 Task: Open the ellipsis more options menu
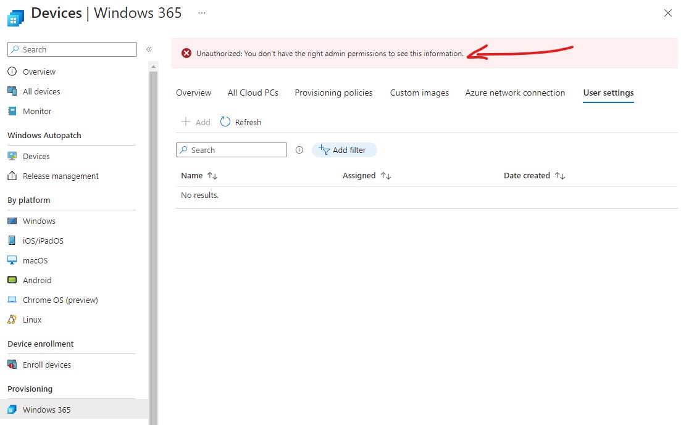pyautogui.click(x=201, y=13)
